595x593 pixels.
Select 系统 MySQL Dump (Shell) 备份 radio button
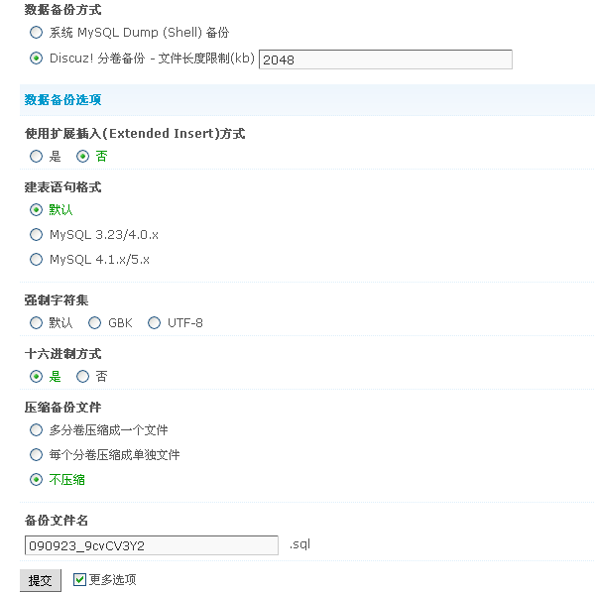coord(37,33)
